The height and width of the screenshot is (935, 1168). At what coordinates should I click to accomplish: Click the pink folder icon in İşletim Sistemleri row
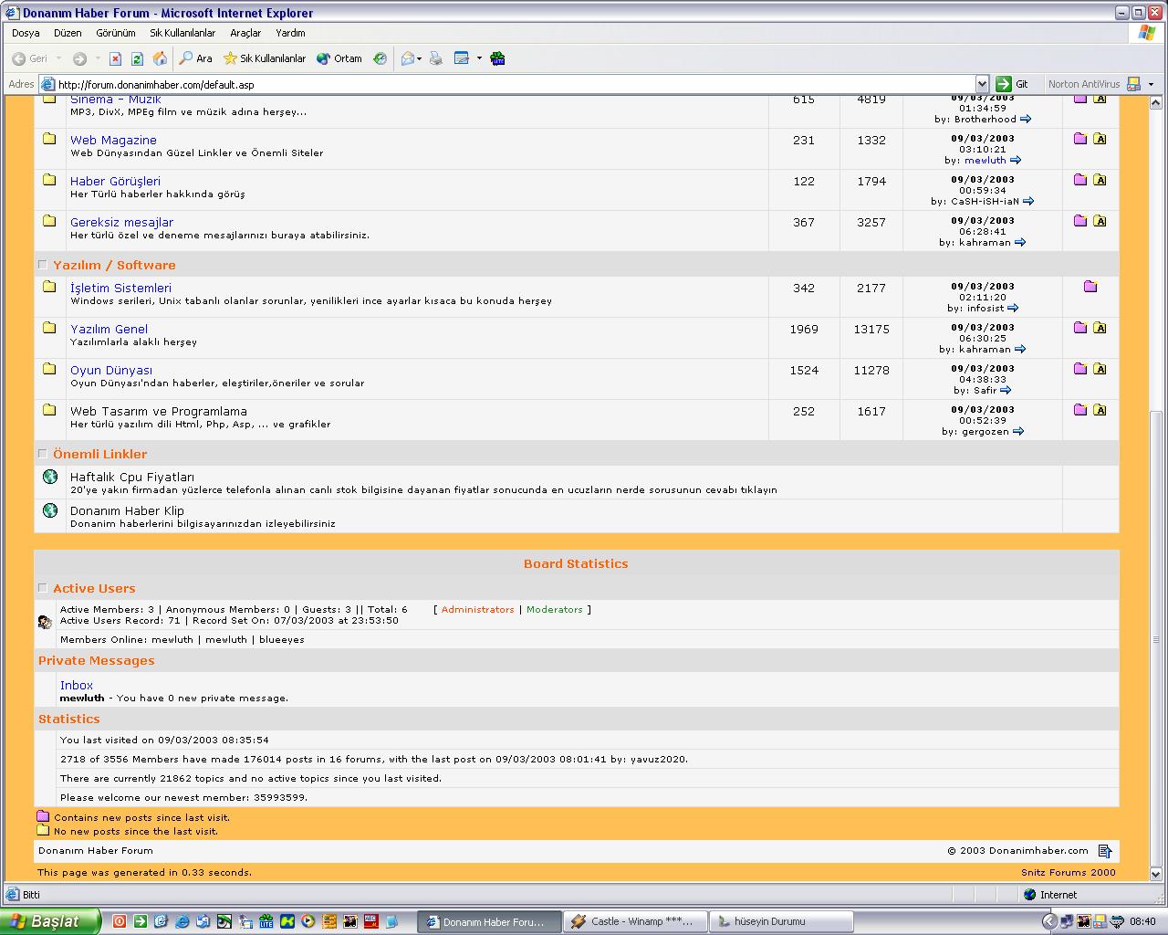(1090, 287)
